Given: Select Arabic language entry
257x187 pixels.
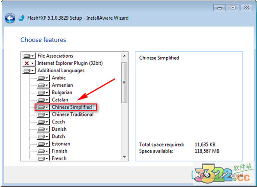Looking at the screenshot, I should point(59,78).
